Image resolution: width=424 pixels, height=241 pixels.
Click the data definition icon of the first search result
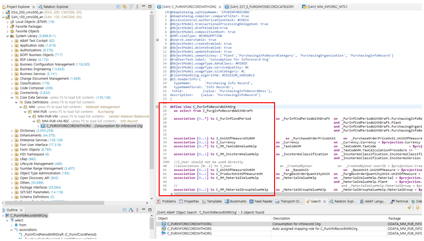[164, 224]
